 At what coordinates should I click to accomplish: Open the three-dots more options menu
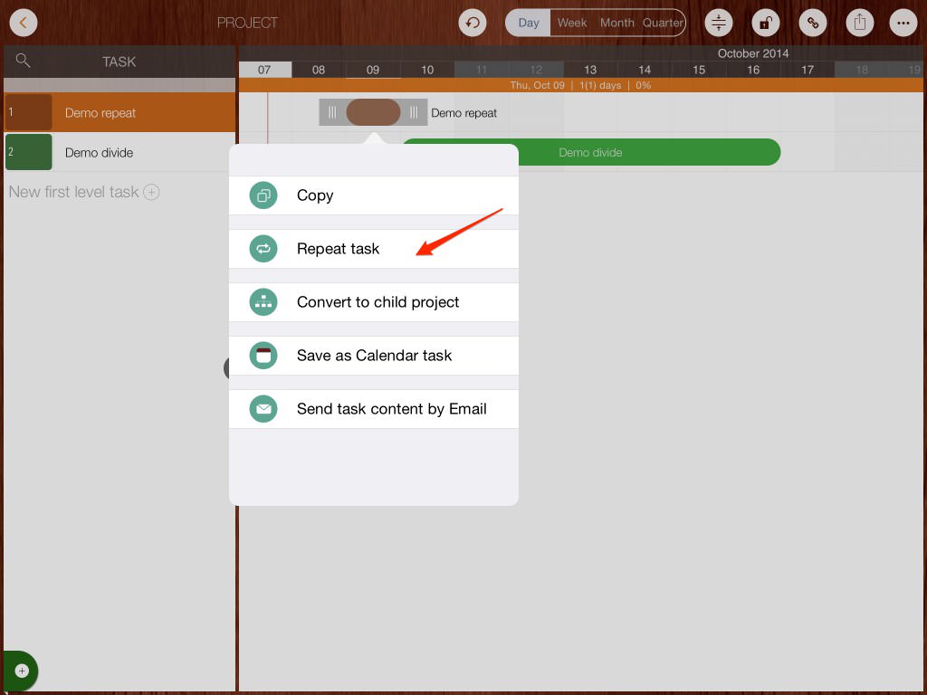pos(903,23)
